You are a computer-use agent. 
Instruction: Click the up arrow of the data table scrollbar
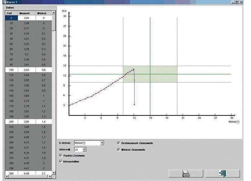[54, 13]
